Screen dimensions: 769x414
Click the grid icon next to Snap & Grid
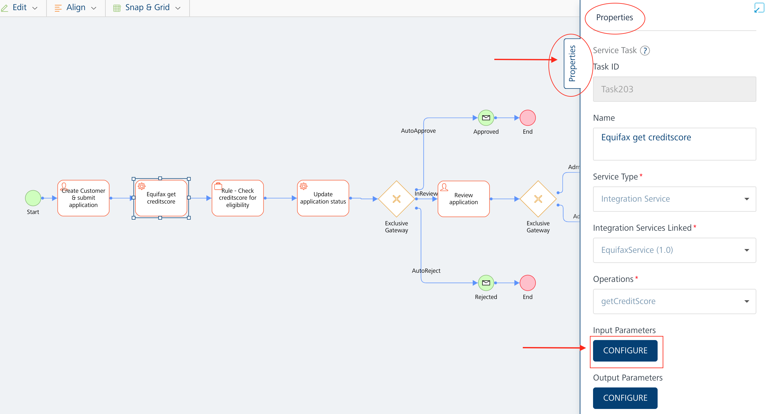[x=117, y=7]
